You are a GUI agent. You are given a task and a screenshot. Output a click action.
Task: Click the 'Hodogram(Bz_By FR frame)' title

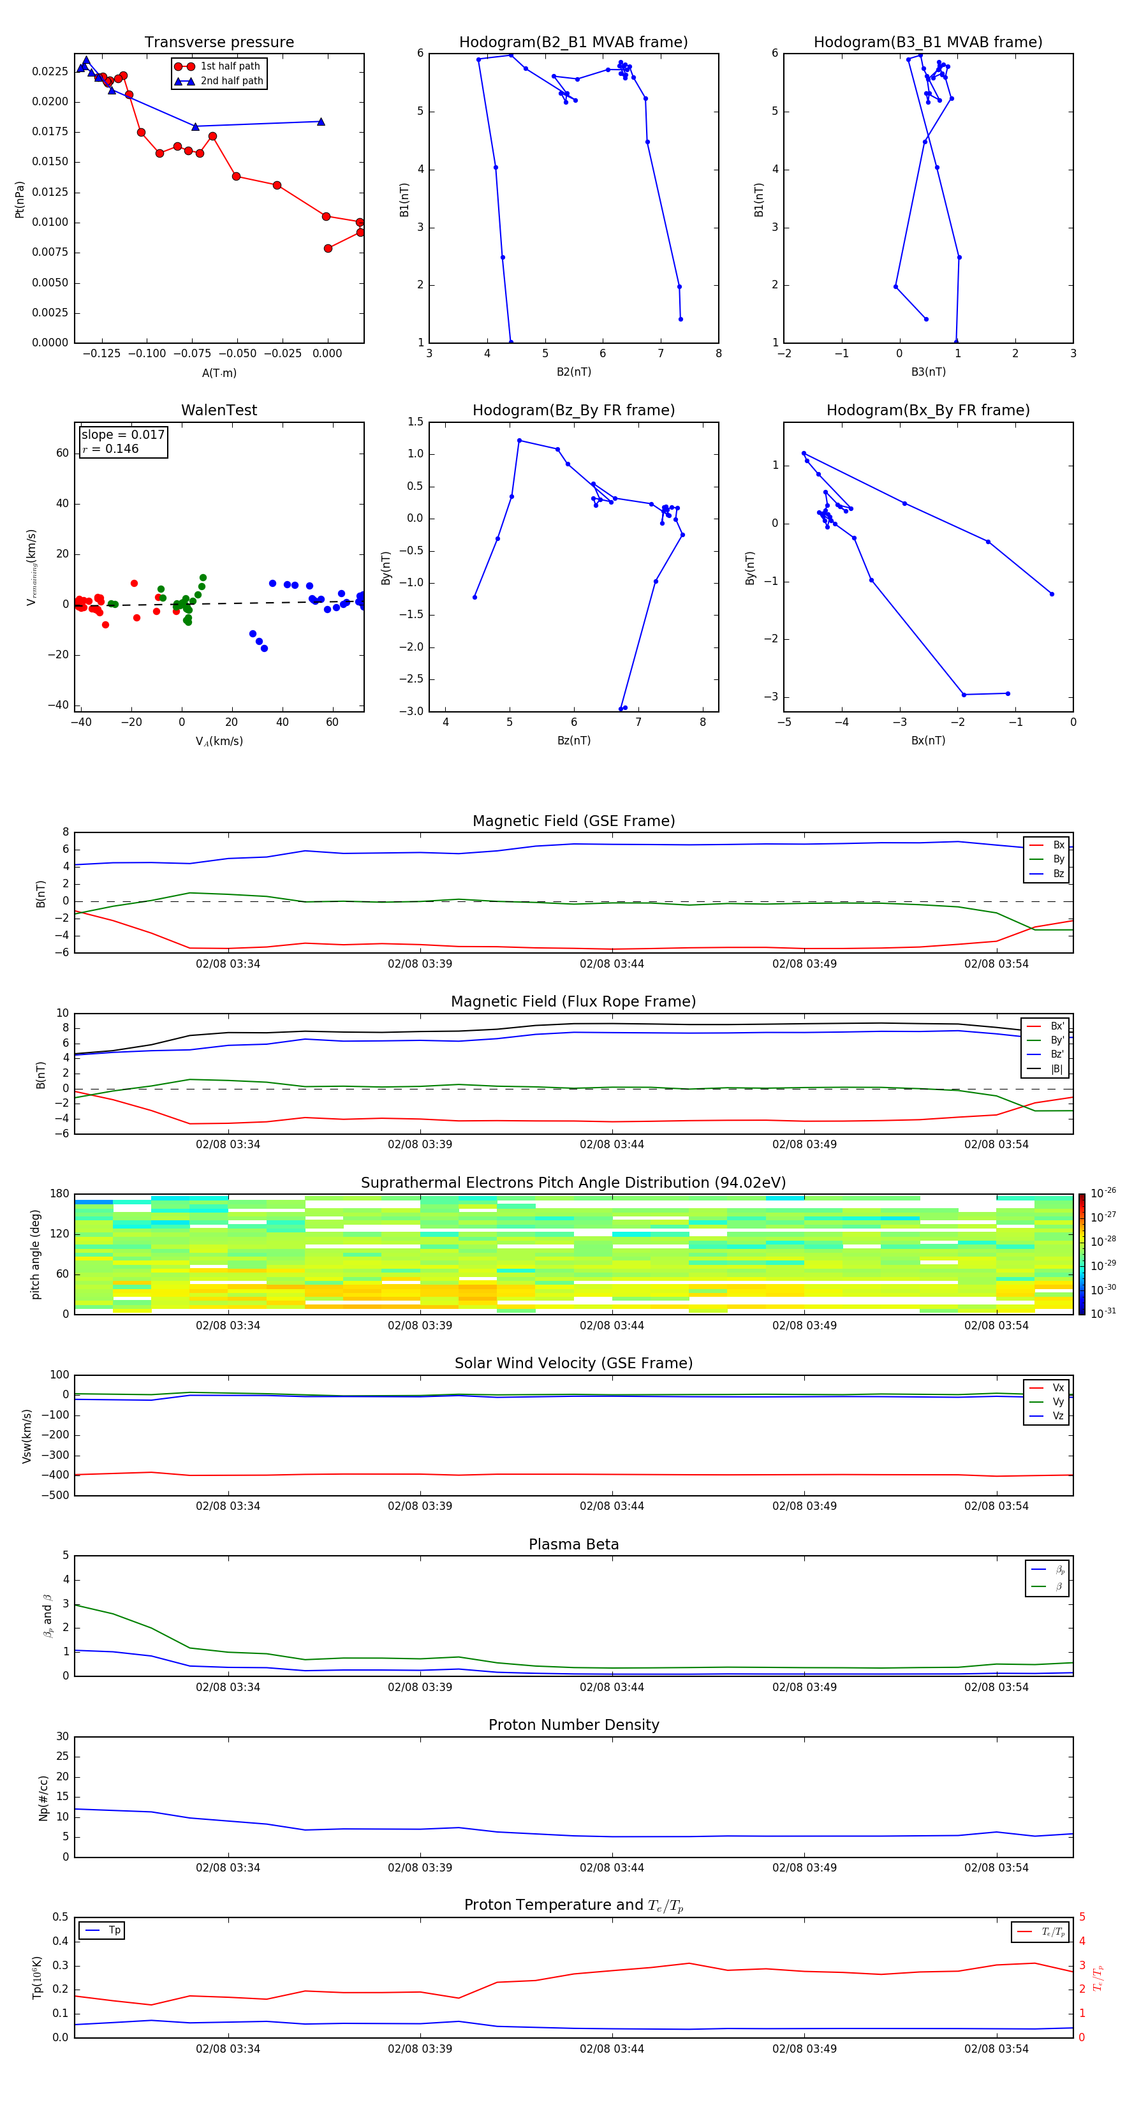coord(573,410)
